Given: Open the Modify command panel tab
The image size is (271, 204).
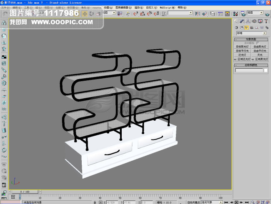Looking at the screenshot, I should coord(242,21).
